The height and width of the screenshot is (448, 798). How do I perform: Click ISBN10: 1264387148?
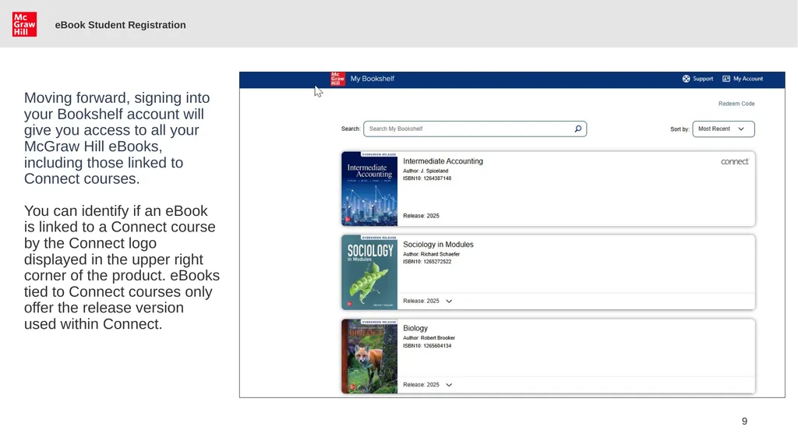[427, 178]
